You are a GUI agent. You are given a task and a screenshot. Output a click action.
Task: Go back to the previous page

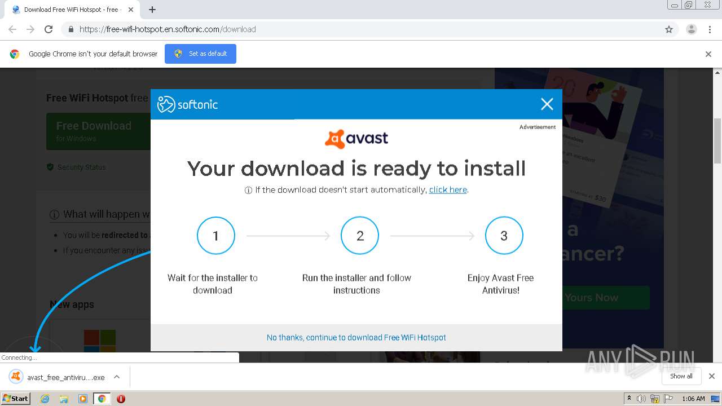pos(12,29)
